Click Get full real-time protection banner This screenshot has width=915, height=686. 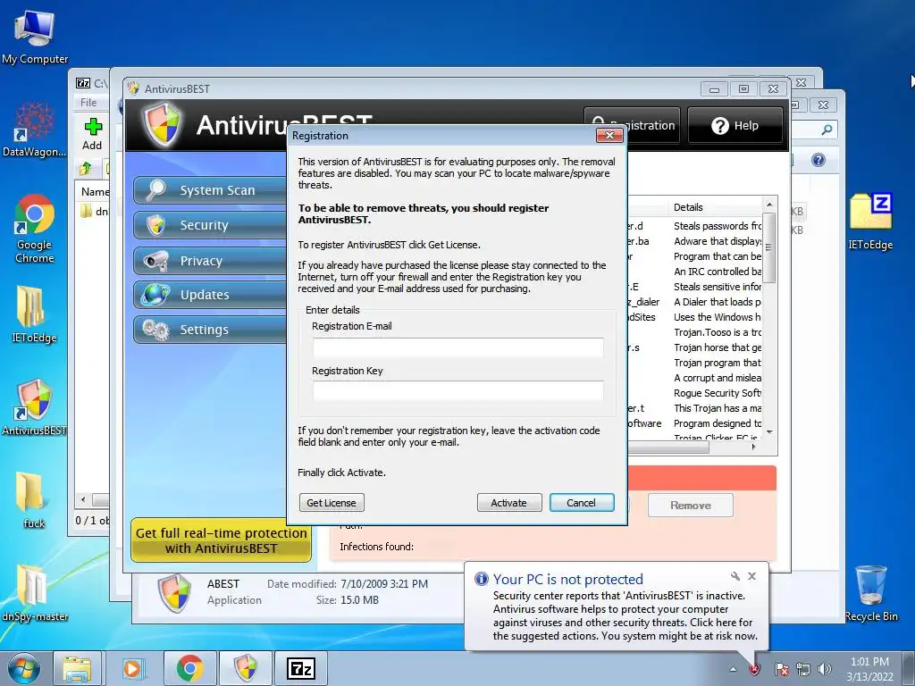(x=222, y=540)
